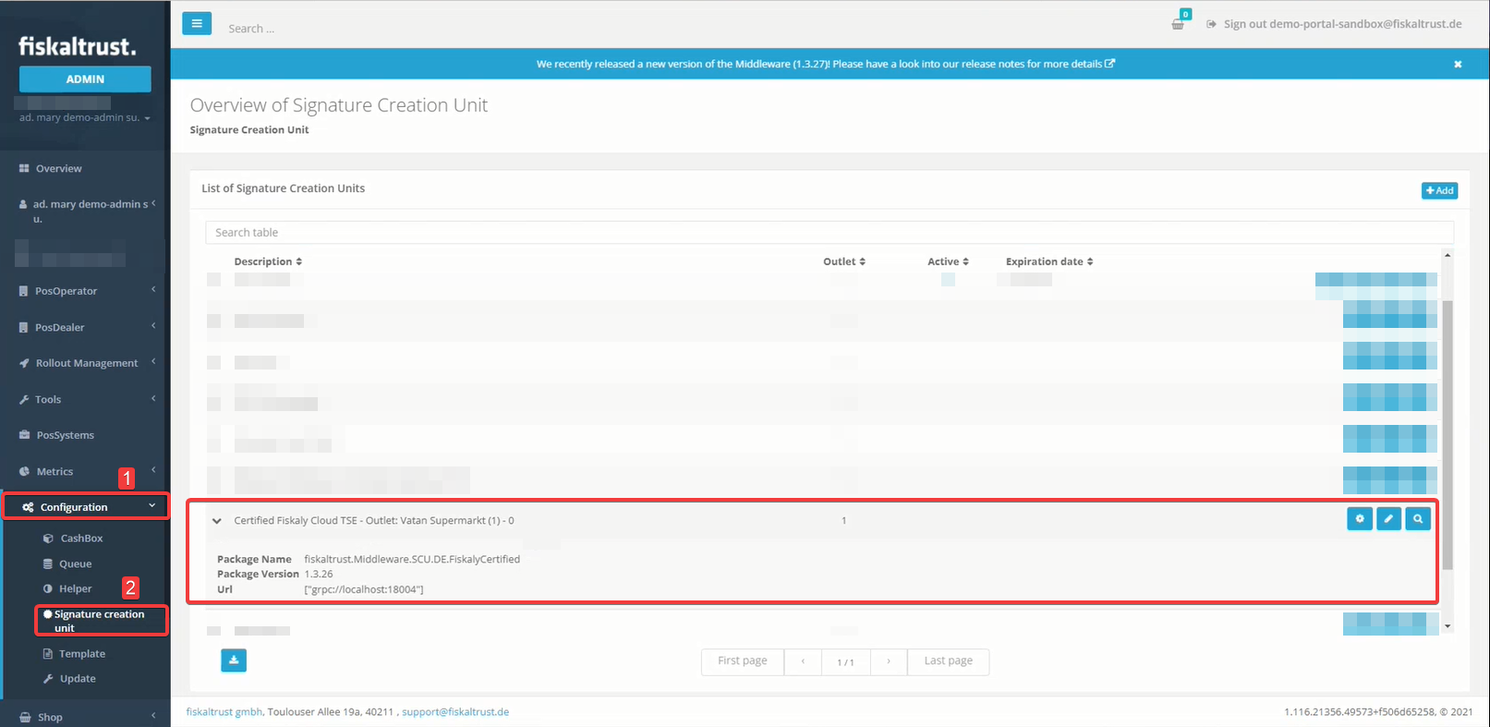Select Template in Configuration submenu
The width and height of the screenshot is (1490, 727).
click(82, 654)
